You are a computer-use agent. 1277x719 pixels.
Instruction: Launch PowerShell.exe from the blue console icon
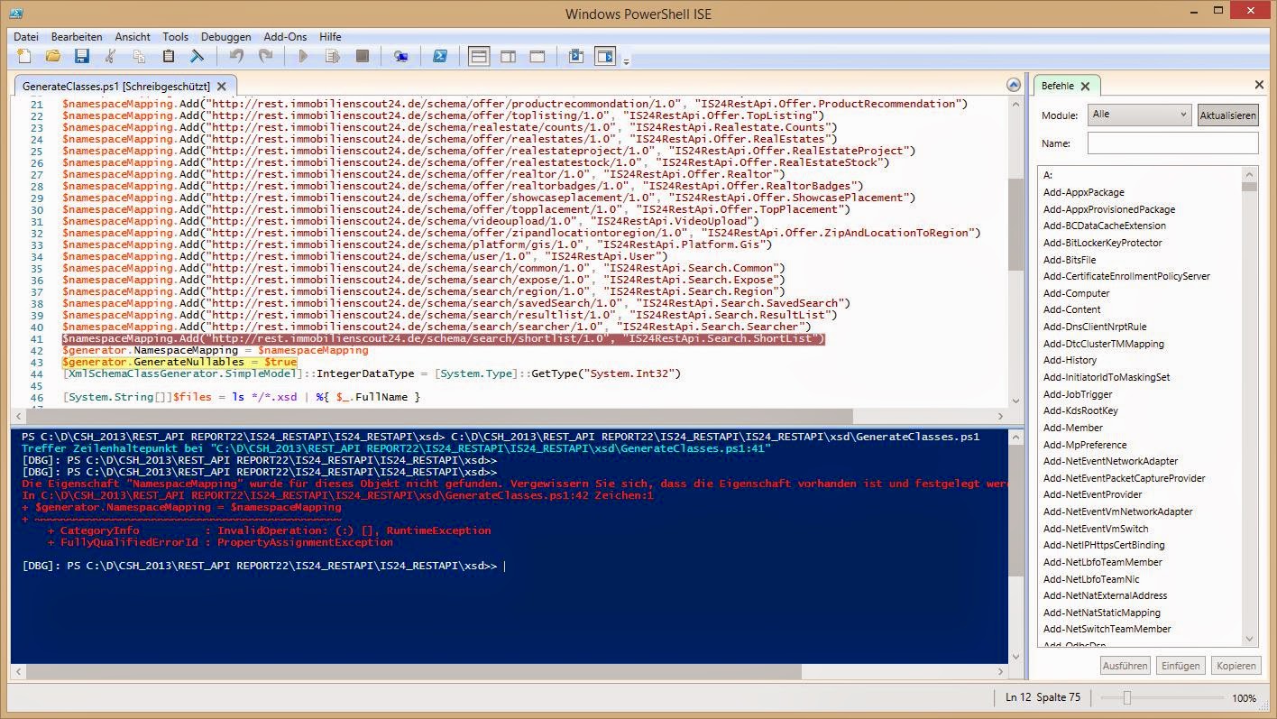click(x=440, y=57)
